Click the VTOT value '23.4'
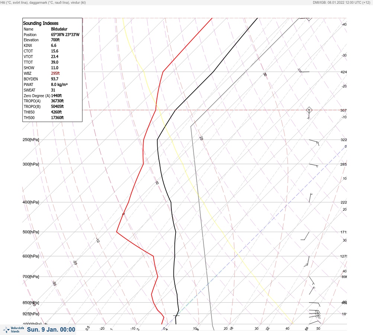373x335 pixels. (x=55, y=57)
